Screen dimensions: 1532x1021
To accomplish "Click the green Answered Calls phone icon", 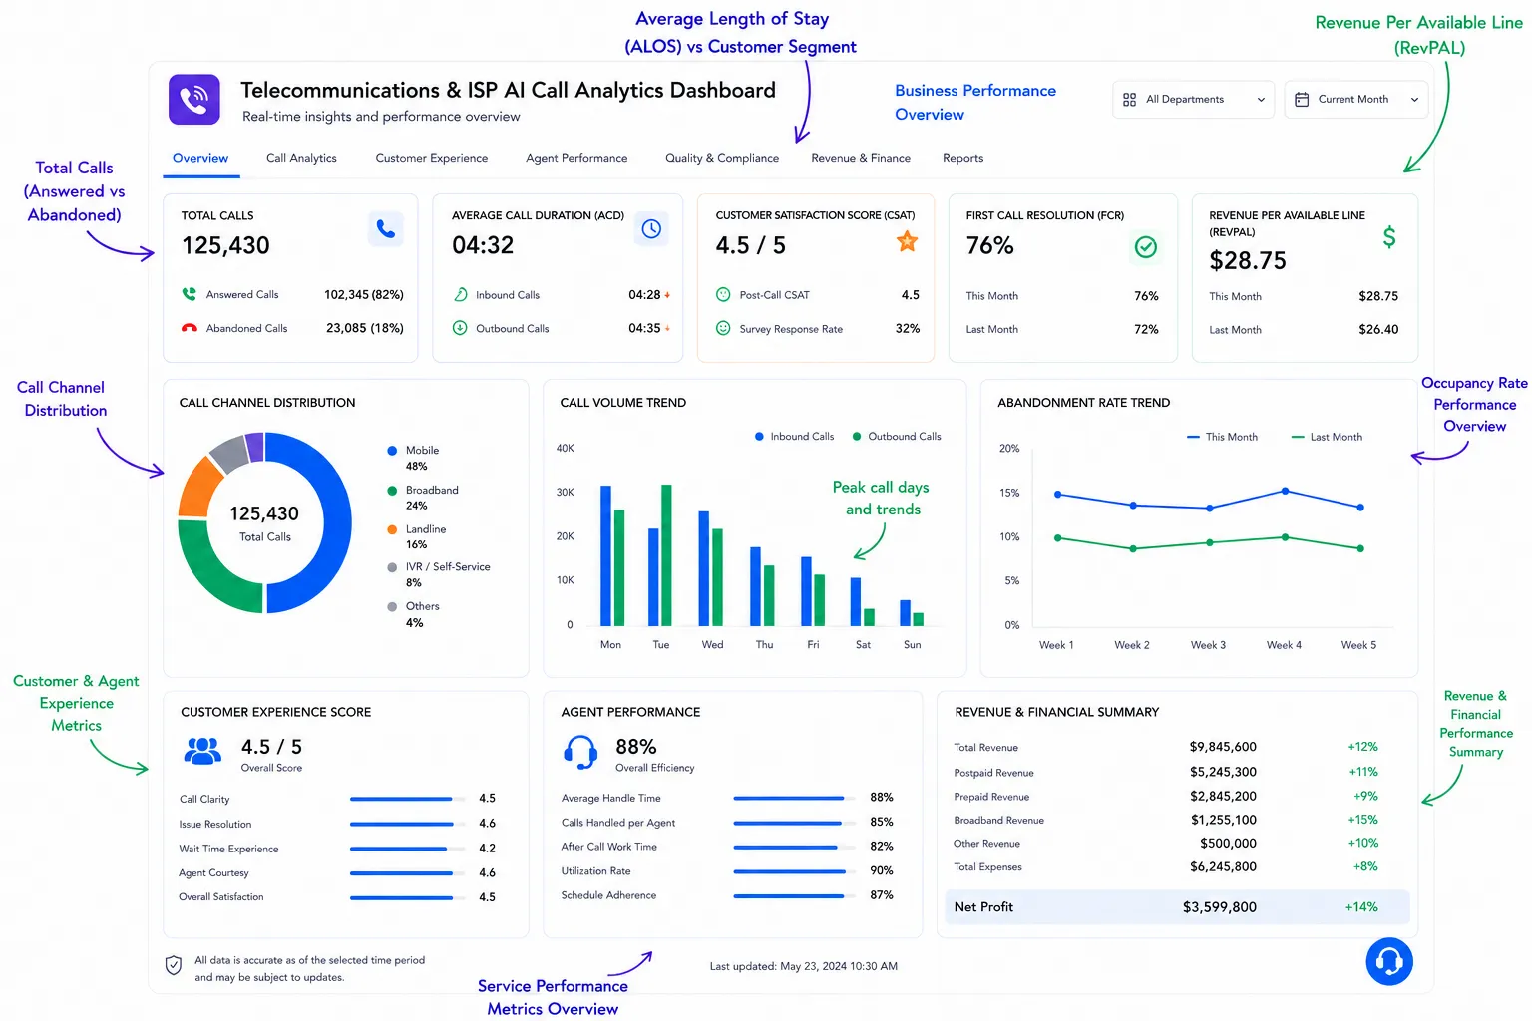I will pyautogui.click(x=189, y=294).
